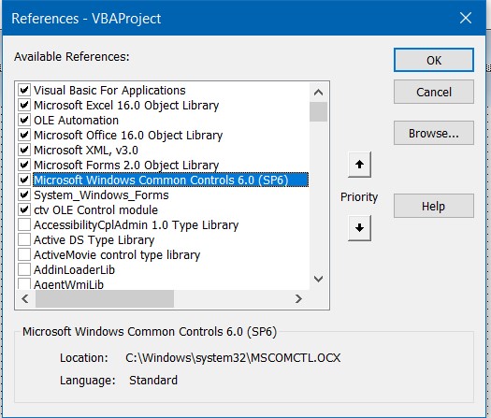
Task: Select the OLE Automation list entry
Action: [76, 121]
